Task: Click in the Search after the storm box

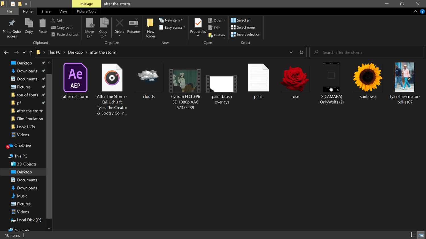Action: click(366, 52)
